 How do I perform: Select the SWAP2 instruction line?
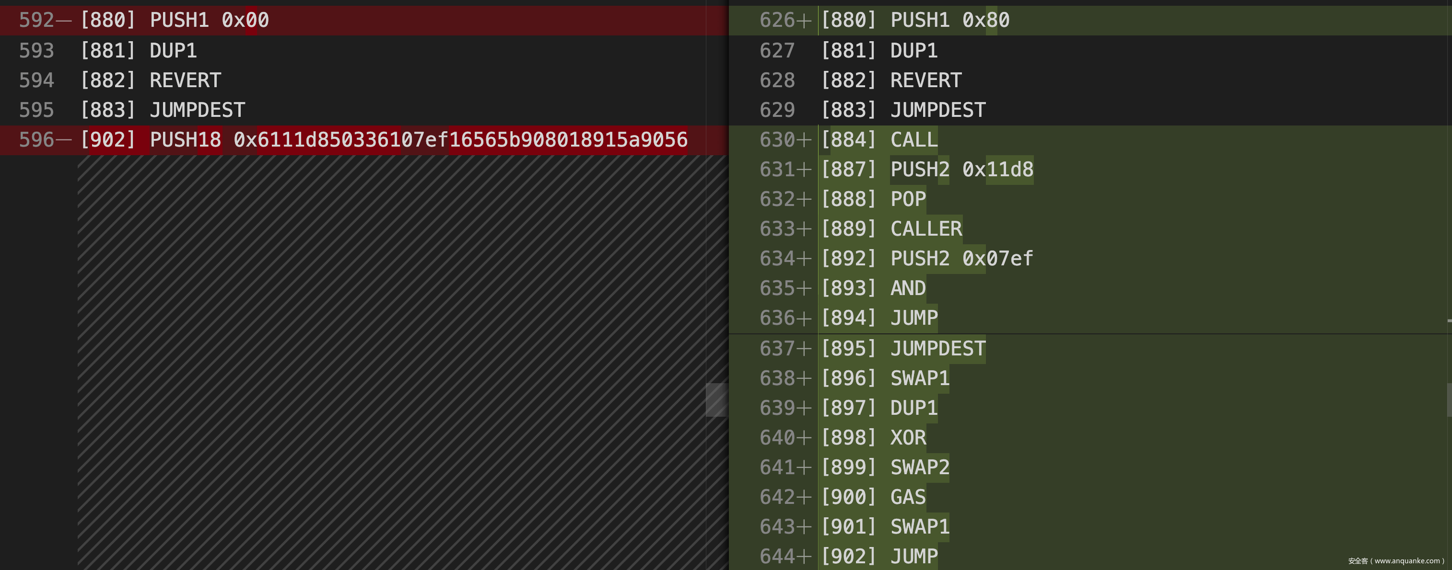coord(919,467)
